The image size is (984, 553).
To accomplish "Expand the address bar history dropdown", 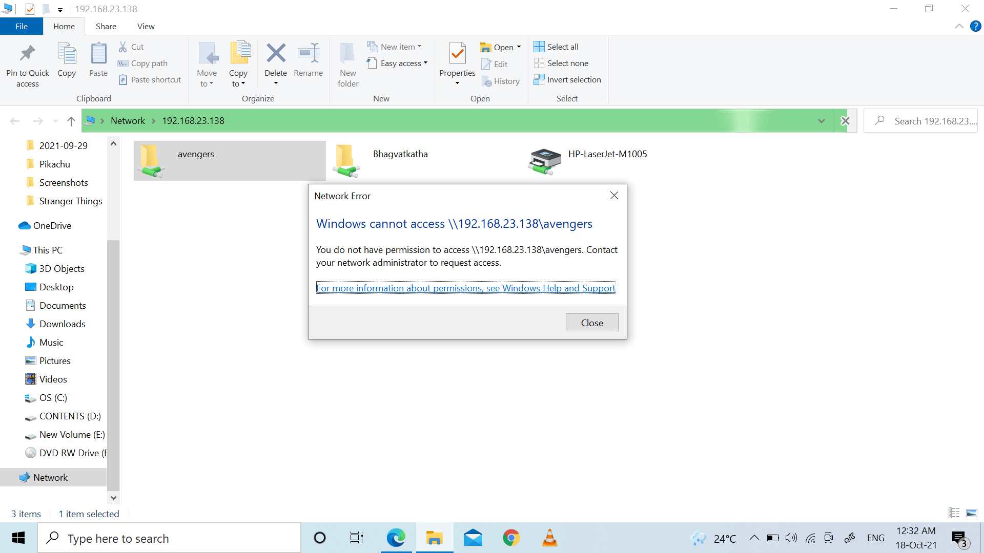I will coord(822,121).
